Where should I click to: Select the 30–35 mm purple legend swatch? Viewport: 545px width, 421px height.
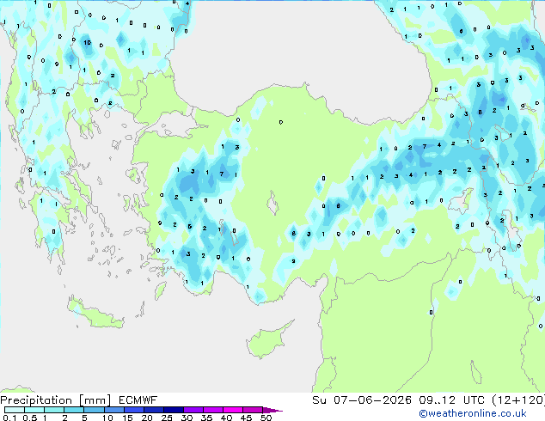[193, 410]
